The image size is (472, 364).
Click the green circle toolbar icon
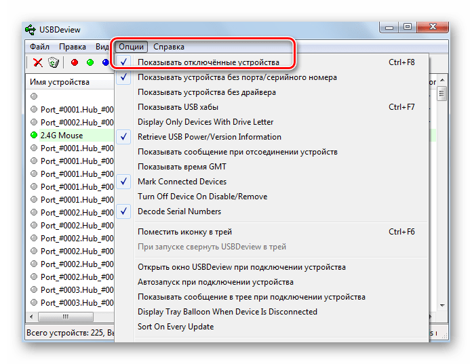(x=90, y=62)
